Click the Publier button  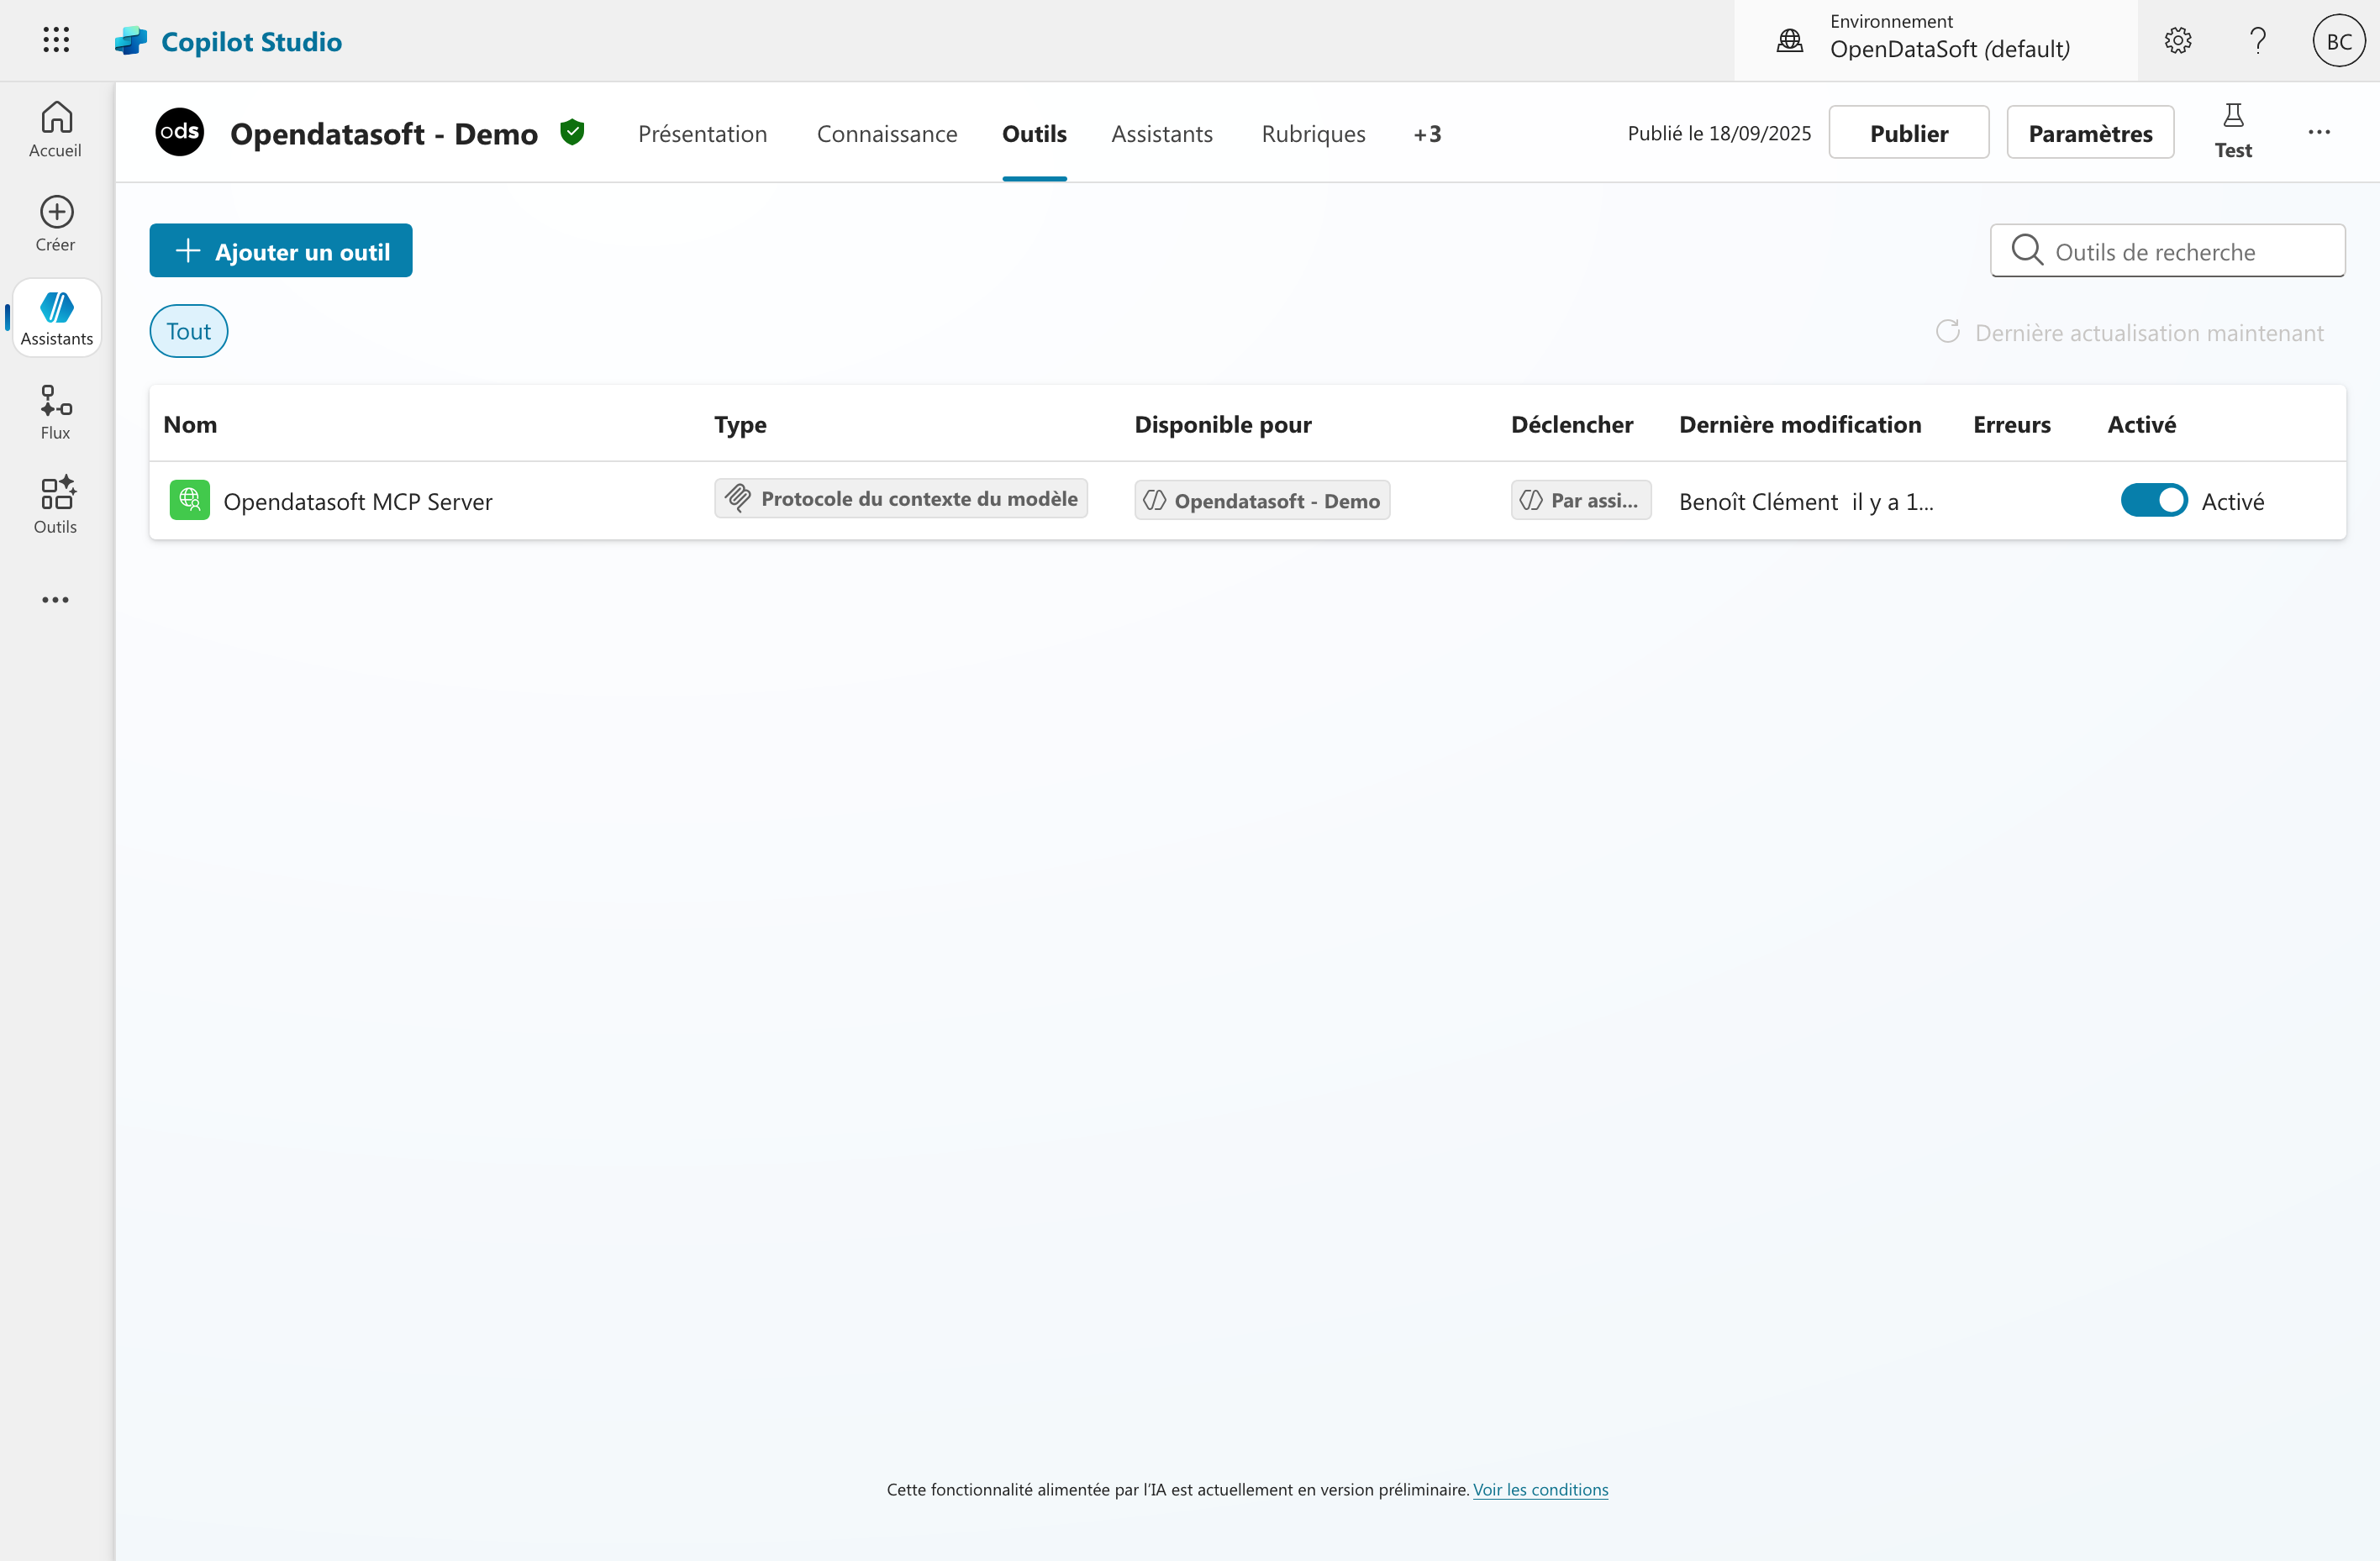pos(1908,133)
